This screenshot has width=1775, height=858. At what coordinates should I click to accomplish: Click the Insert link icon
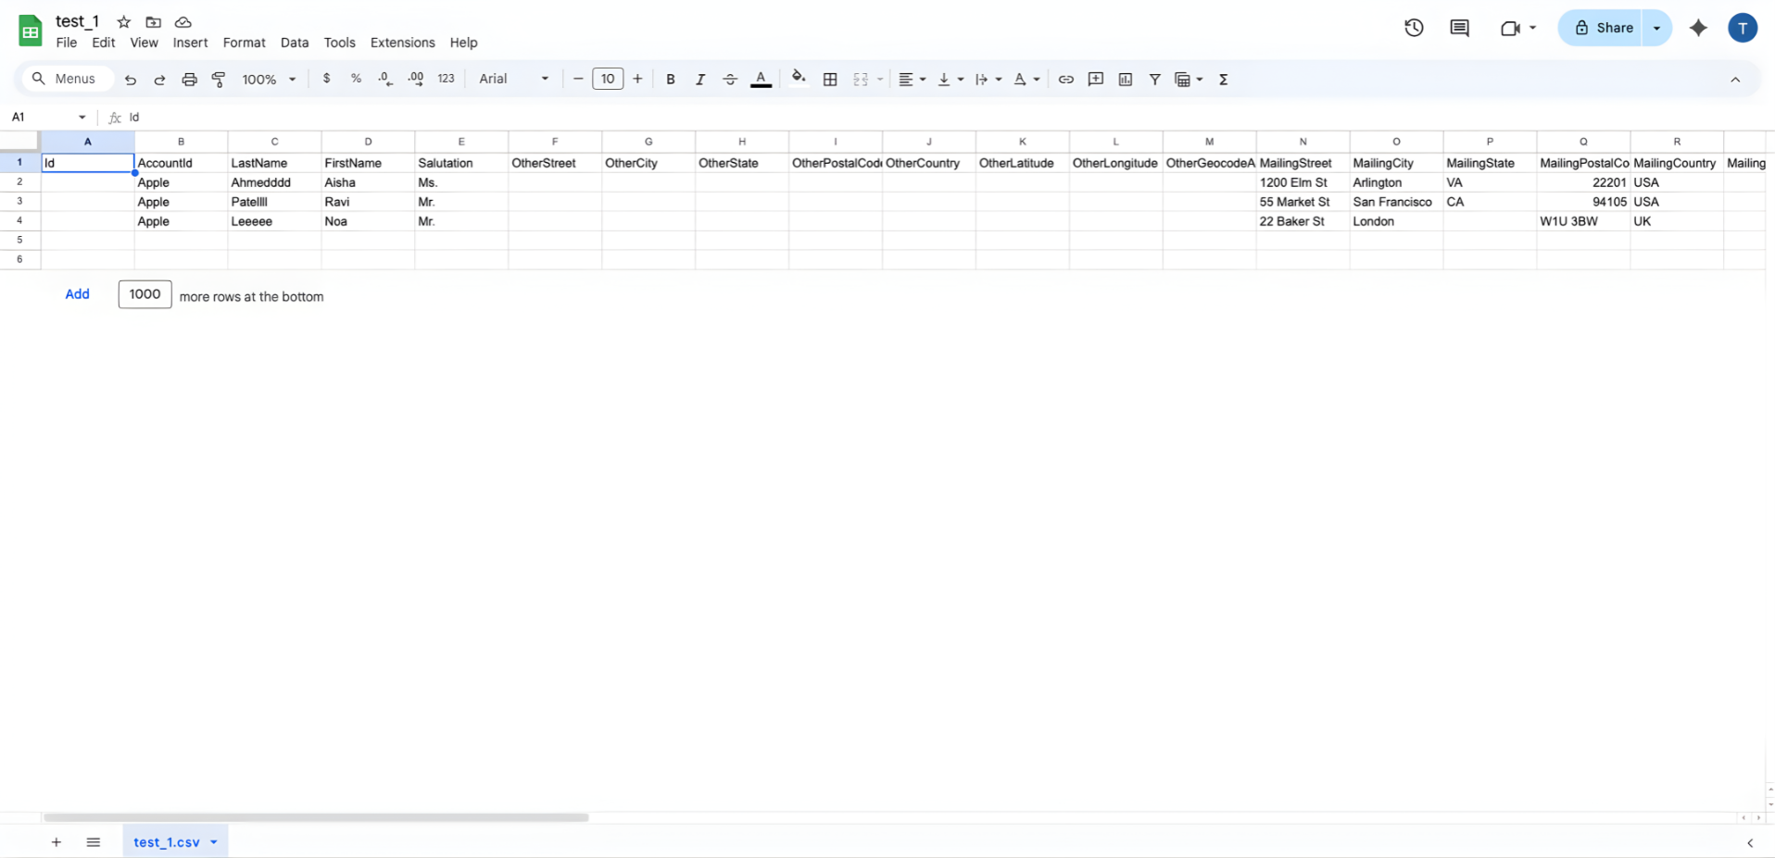1065,80
